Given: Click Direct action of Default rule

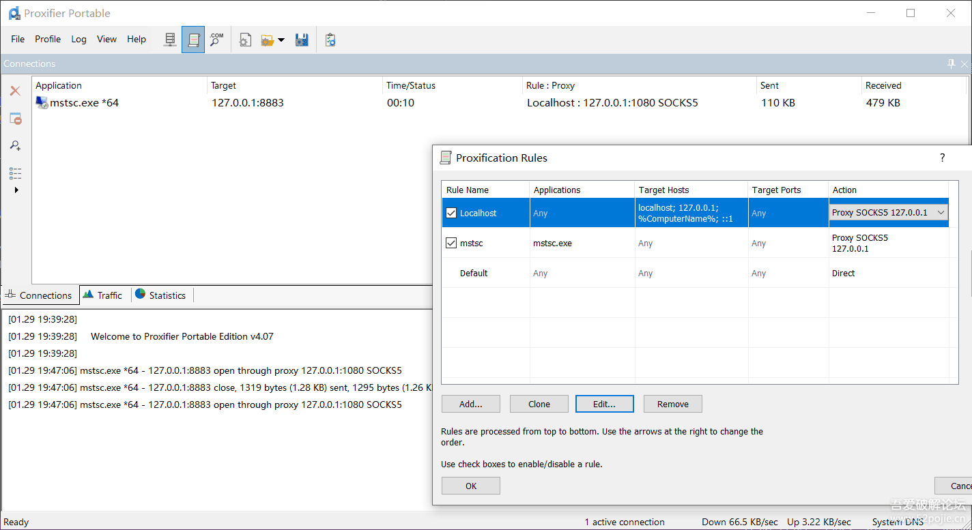Looking at the screenshot, I should [x=844, y=273].
